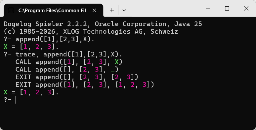Image resolution: width=256 pixels, height=130 pixels.
Task: Maximize the terminal window
Action: coord(227,8)
